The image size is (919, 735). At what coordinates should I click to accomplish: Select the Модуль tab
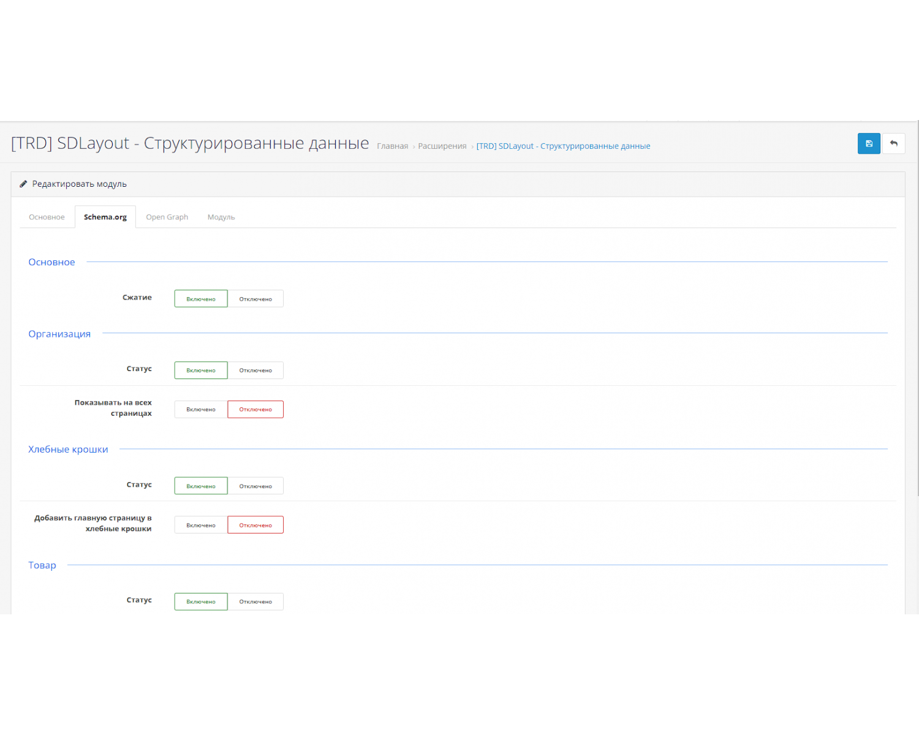(x=221, y=217)
